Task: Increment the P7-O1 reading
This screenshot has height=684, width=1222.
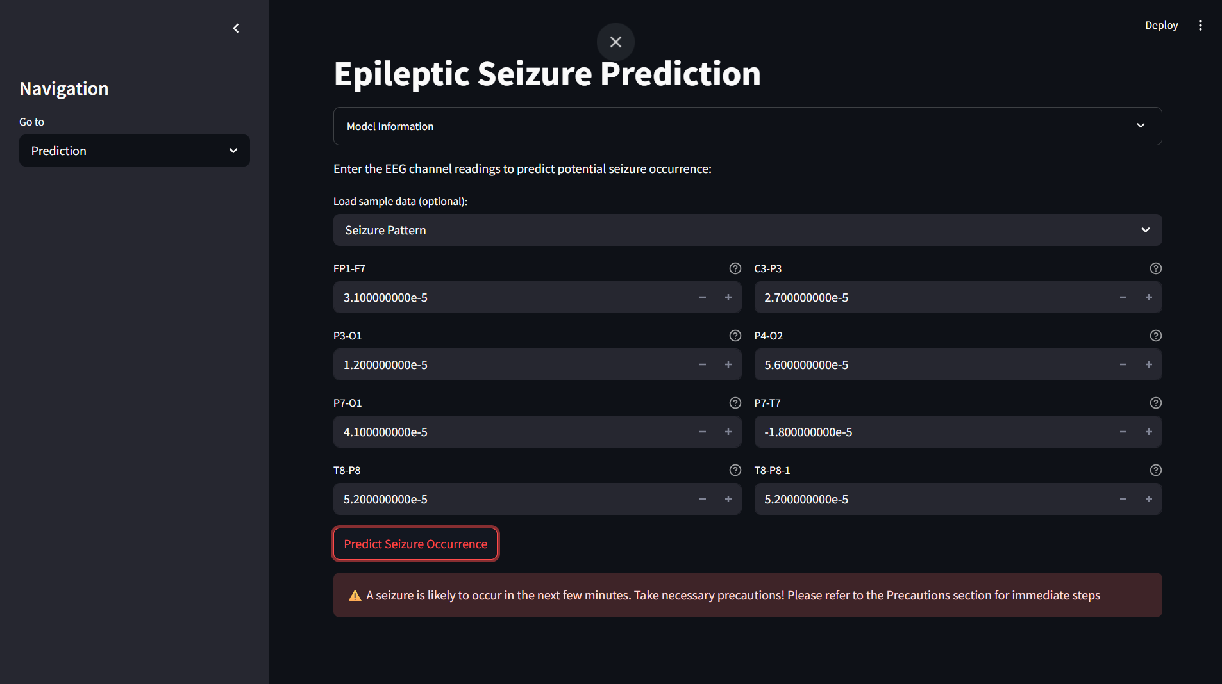Action: [x=728, y=432]
